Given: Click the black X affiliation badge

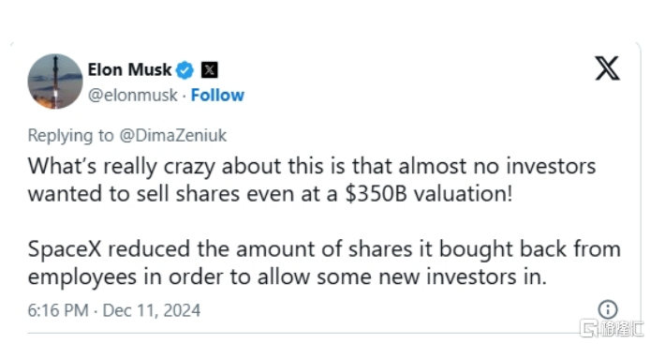Looking at the screenshot, I should pyautogui.click(x=210, y=69).
